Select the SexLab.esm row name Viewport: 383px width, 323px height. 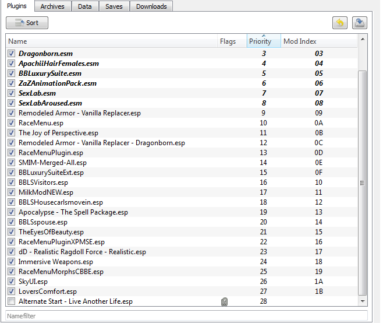pos(37,93)
